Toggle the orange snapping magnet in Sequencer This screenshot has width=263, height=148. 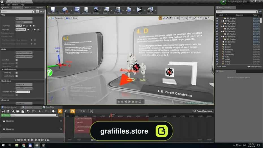point(72,111)
